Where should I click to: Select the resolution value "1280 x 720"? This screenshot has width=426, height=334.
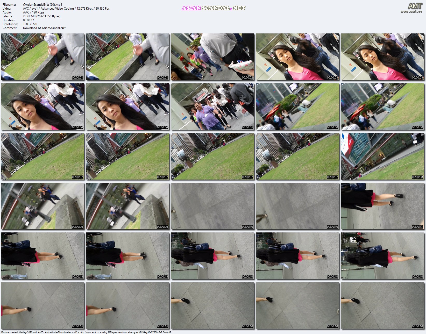click(30, 24)
